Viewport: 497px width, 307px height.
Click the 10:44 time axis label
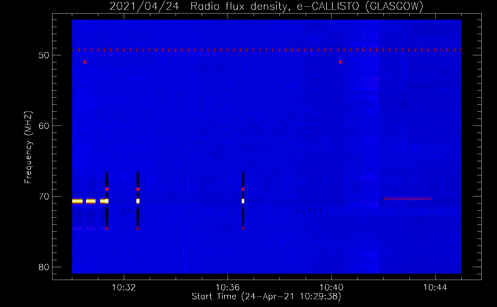(x=435, y=288)
